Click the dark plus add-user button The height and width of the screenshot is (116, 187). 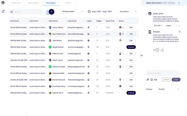click(51, 12)
